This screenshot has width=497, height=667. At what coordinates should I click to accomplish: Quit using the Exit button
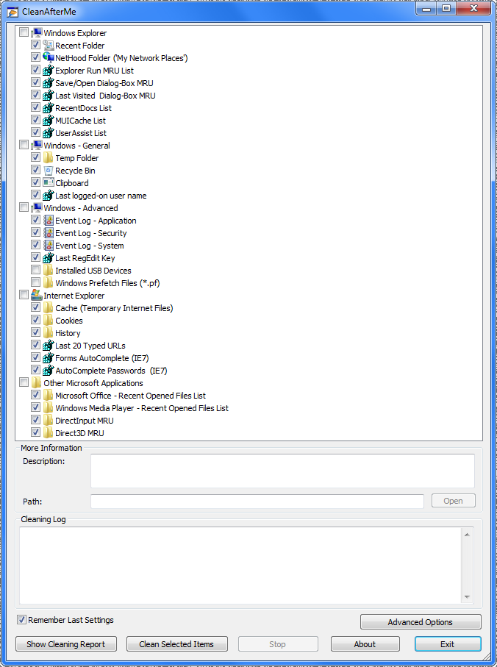[448, 644]
